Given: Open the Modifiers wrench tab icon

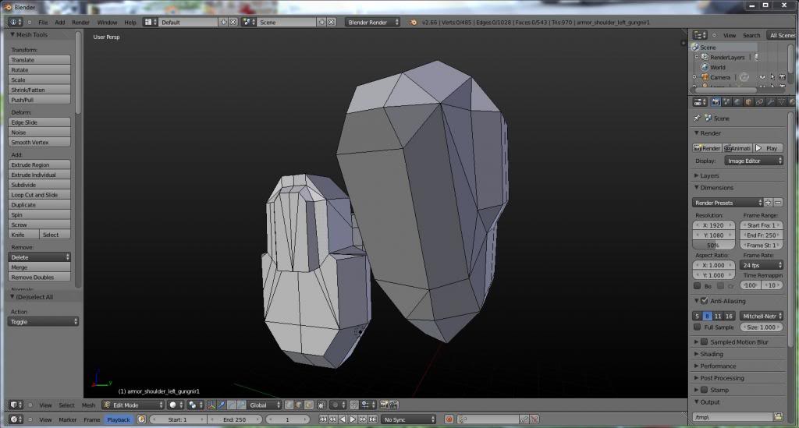Looking at the screenshot, I should [770, 102].
